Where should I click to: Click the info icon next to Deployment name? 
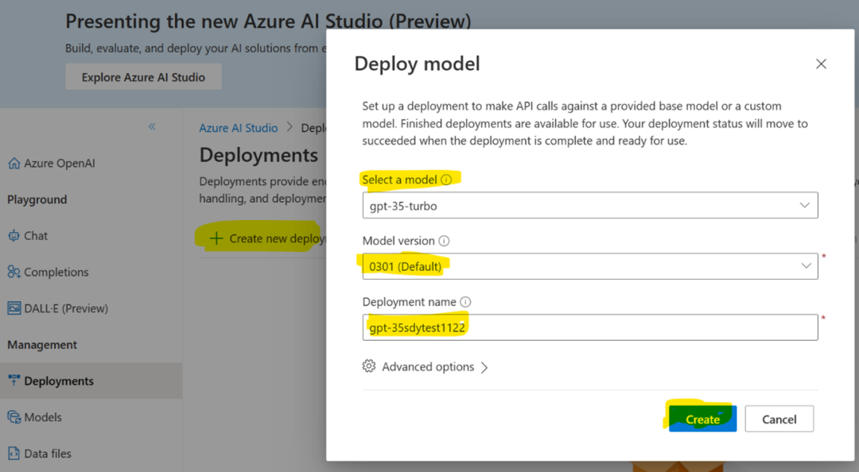click(x=465, y=302)
